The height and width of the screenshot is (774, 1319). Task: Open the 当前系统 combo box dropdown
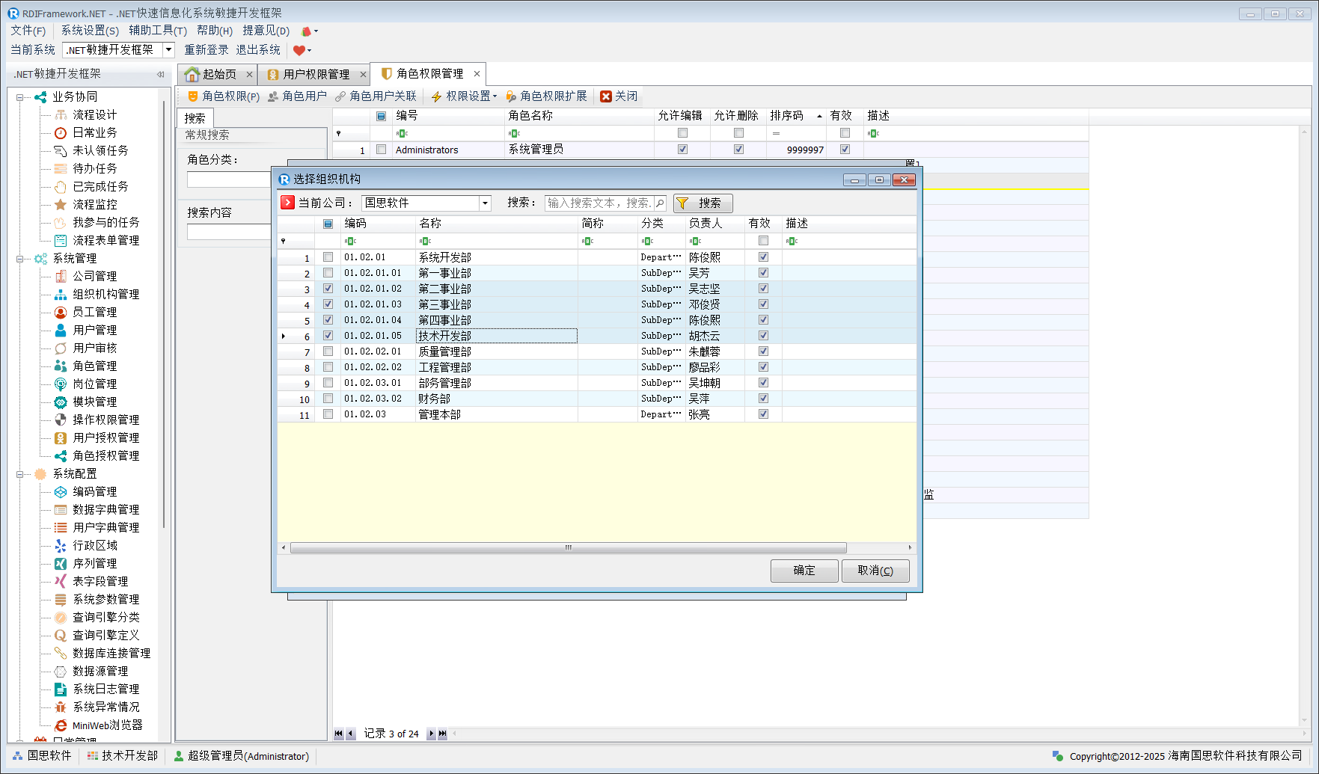click(x=168, y=50)
